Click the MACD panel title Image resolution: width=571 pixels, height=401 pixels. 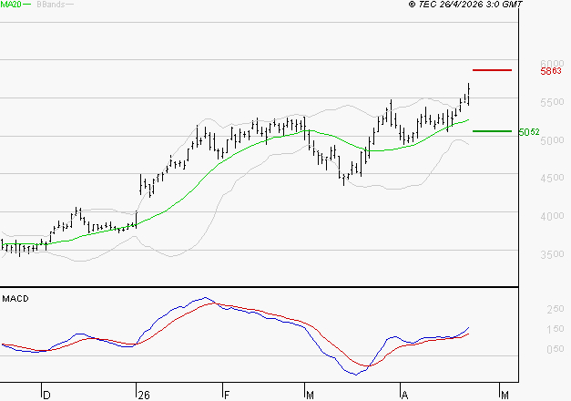[x=15, y=299]
